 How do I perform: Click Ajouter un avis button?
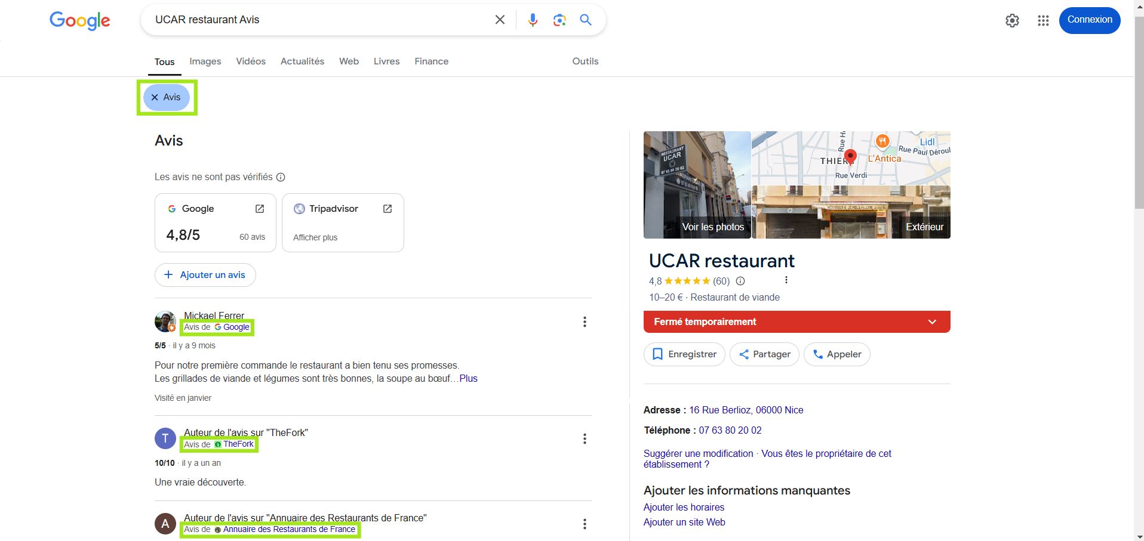(x=205, y=275)
